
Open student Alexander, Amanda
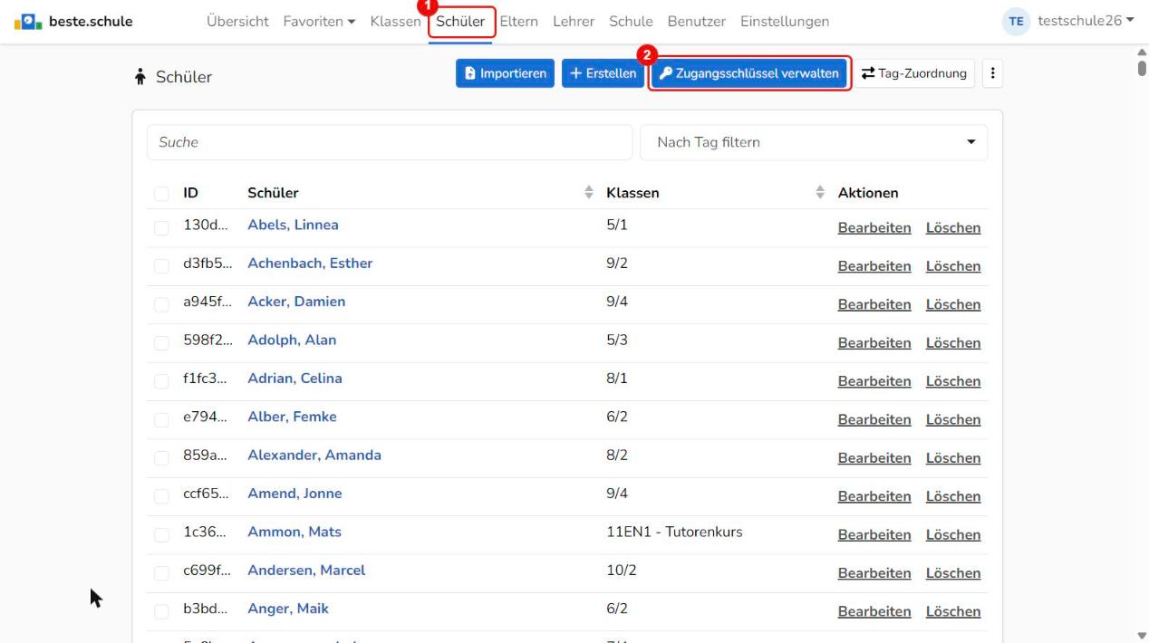click(x=314, y=456)
